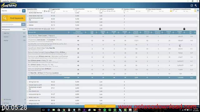Click the Keyword Competitiveness column header in results
200x112 pixels.
tap(78, 32)
